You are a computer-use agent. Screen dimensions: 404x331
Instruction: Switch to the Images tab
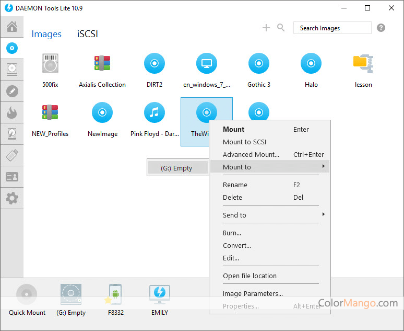(46, 34)
